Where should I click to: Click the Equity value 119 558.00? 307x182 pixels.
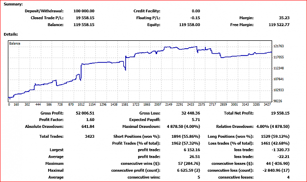coord(190,25)
